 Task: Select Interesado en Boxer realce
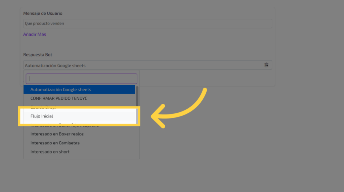tap(57, 134)
